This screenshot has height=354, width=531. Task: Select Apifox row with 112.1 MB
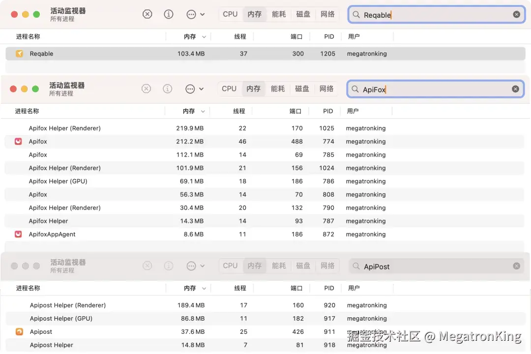(265, 155)
